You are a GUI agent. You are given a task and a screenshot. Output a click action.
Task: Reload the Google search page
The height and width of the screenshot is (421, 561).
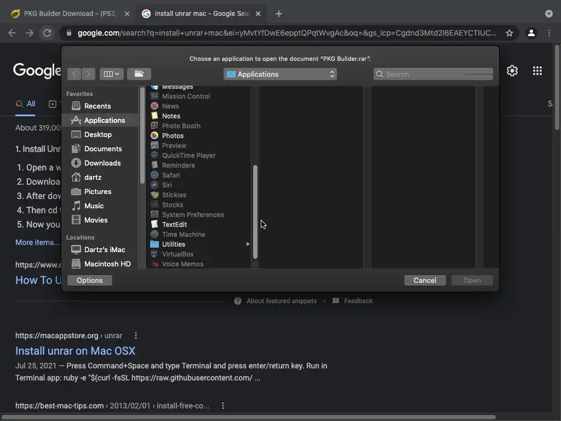pos(47,33)
